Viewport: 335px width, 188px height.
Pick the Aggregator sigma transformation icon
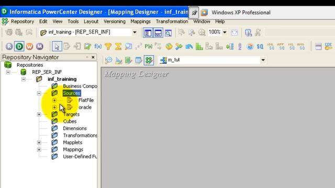[118, 46]
